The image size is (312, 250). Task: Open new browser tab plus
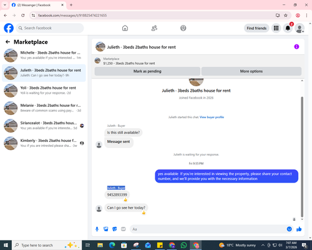coord(71,5)
